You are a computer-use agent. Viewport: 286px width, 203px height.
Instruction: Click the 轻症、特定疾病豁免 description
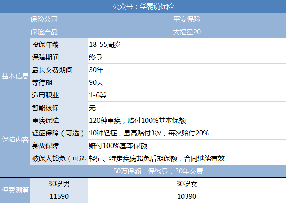point(157,159)
